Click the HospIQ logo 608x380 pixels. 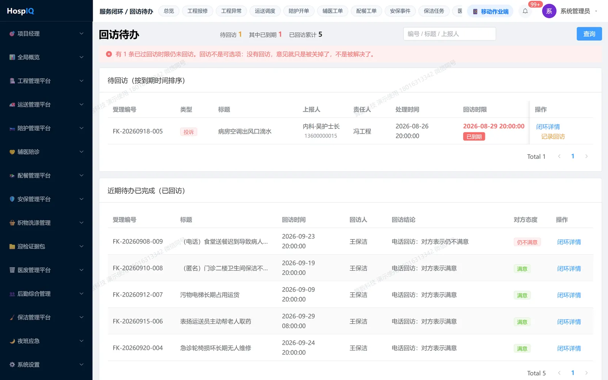(x=21, y=11)
